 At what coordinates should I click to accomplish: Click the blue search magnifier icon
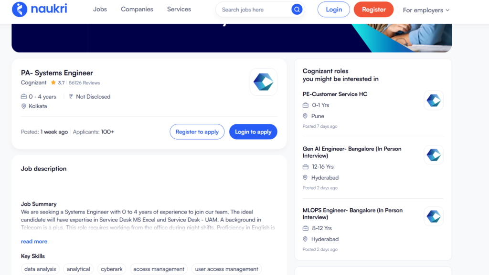tap(297, 10)
